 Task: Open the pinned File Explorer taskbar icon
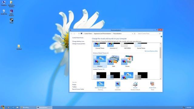coord(18,107)
